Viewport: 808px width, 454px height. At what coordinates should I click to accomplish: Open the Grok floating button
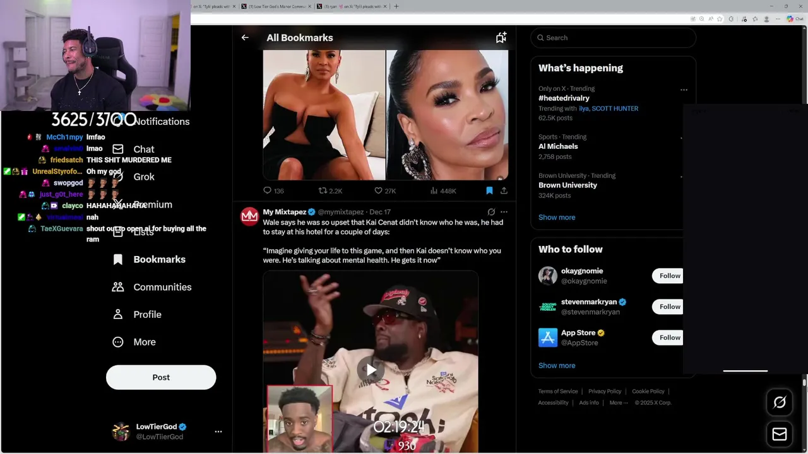[780, 402]
